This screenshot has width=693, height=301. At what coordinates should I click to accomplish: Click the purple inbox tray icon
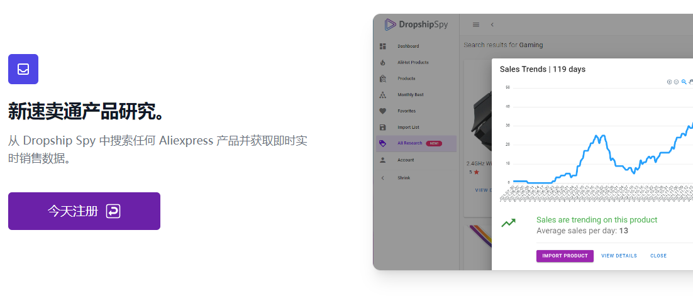pos(23,69)
